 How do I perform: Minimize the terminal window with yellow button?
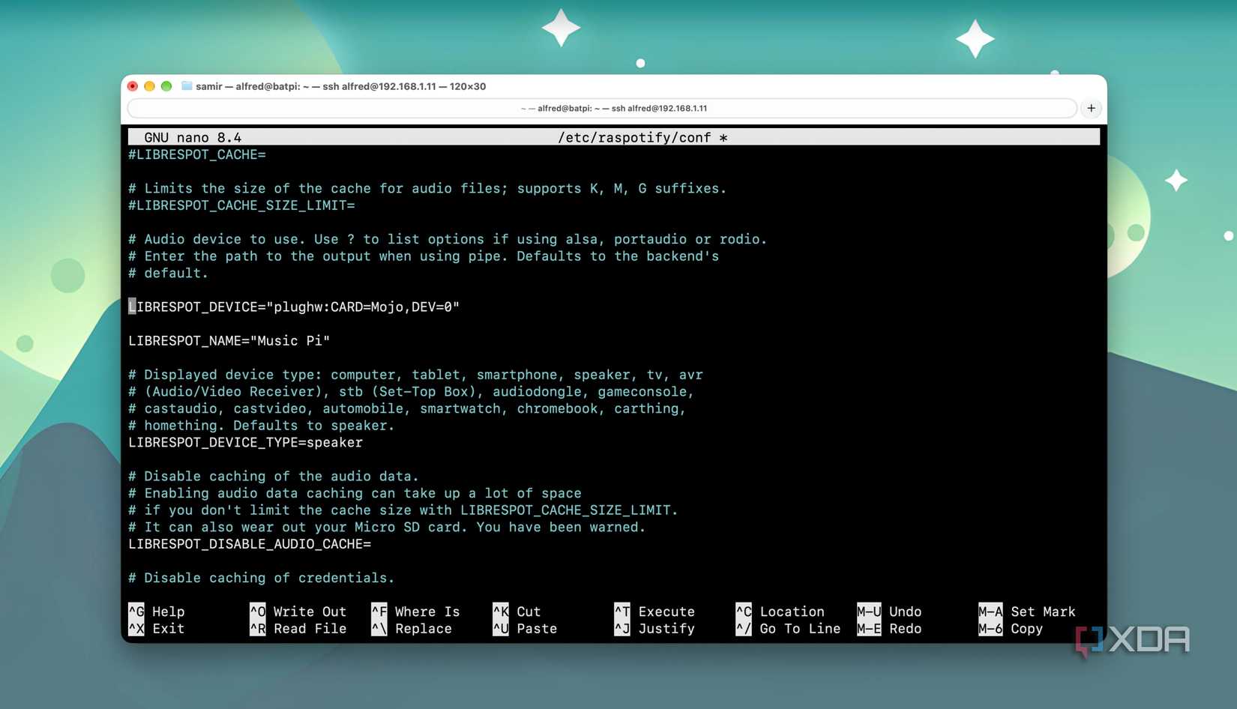click(149, 86)
